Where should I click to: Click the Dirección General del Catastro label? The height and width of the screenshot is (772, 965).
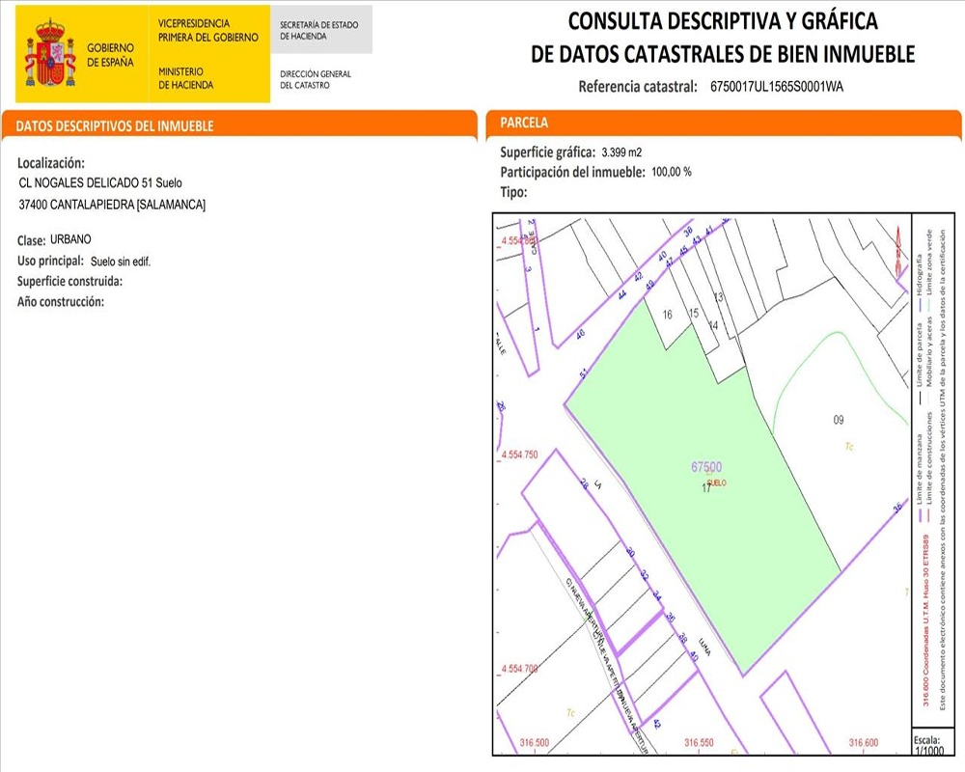coord(316,79)
